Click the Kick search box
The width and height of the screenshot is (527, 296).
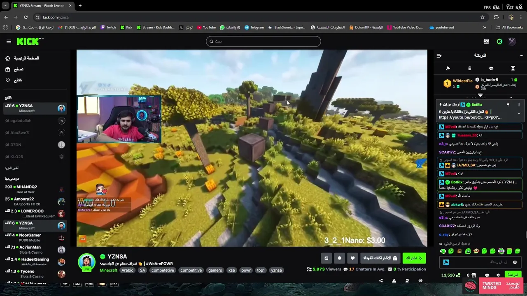point(263,41)
